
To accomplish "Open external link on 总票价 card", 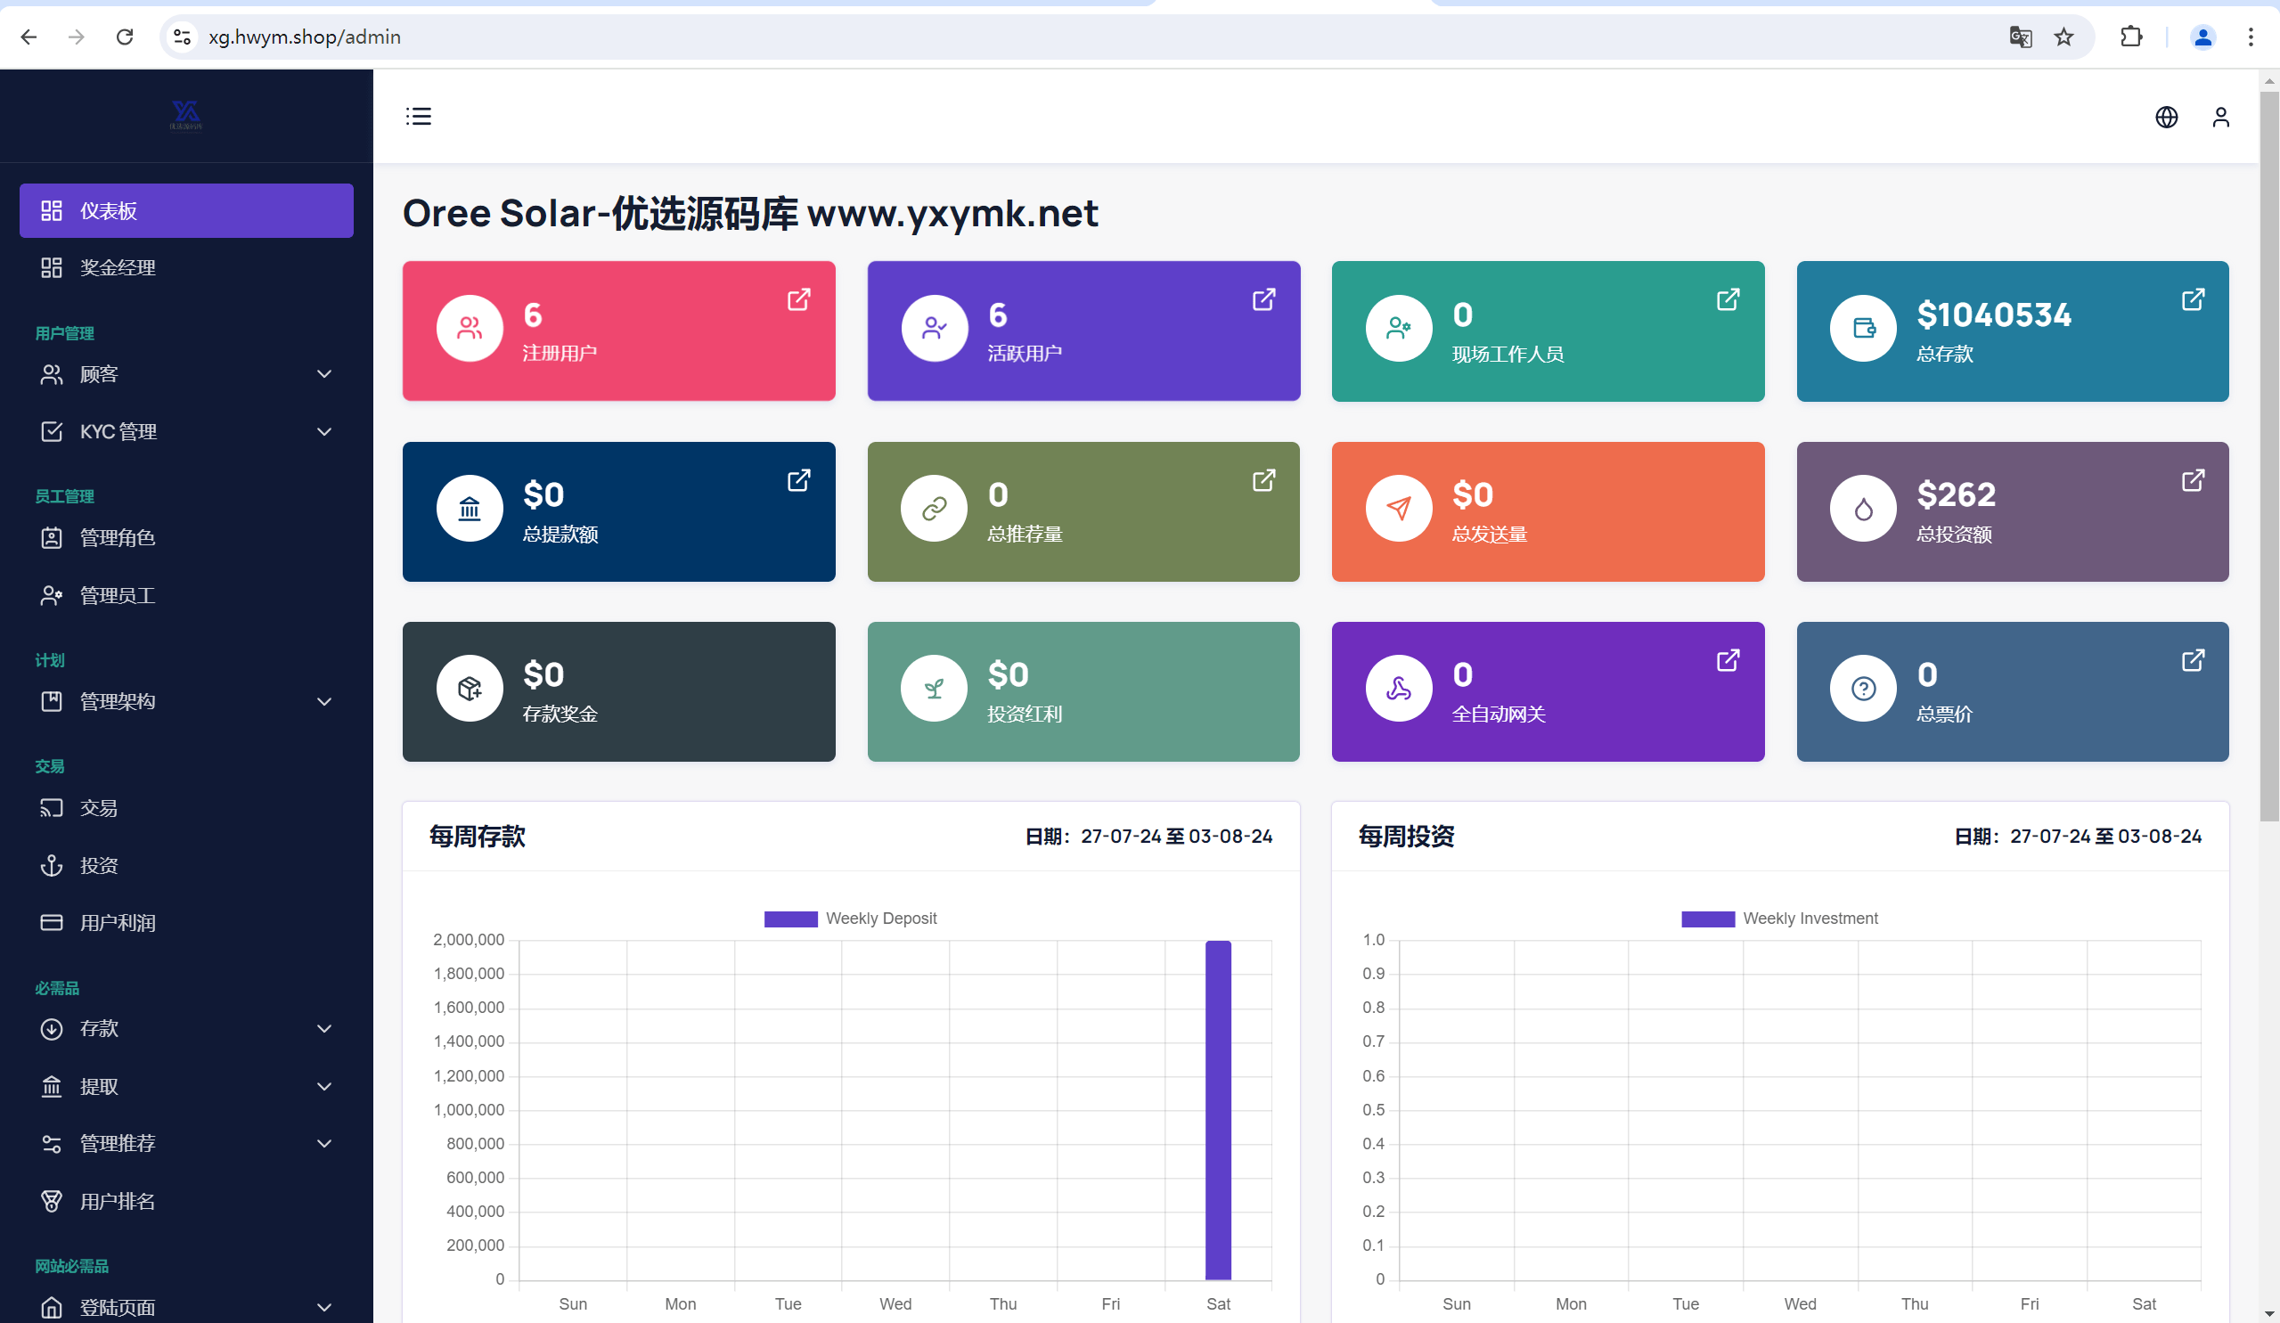I will (x=2194, y=660).
